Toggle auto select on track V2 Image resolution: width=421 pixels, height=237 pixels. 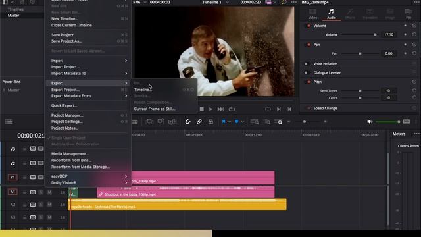coord(33,163)
